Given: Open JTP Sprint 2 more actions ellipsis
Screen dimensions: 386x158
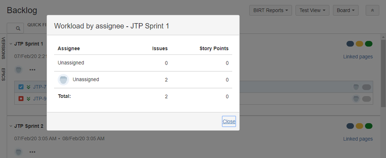Looking at the screenshot, I should point(32,152).
